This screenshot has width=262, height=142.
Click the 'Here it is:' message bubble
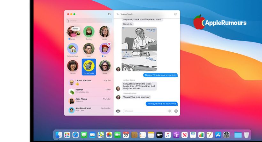[x=128, y=24]
